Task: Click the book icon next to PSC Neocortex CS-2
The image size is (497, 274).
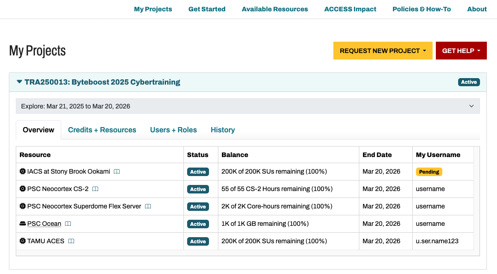Action: (95, 189)
